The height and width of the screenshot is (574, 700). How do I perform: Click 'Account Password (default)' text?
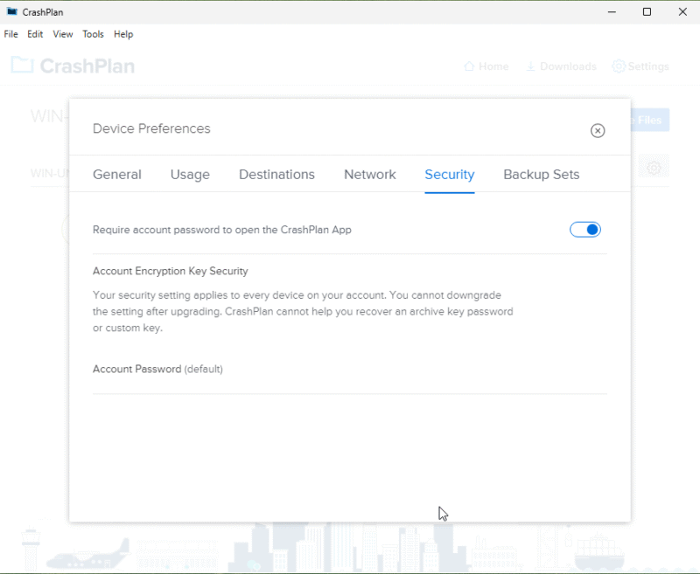(x=157, y=369)
